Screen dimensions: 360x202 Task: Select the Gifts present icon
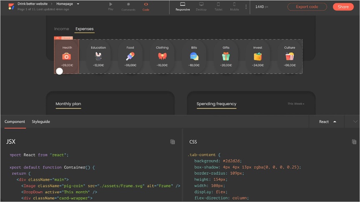point(226,56)
